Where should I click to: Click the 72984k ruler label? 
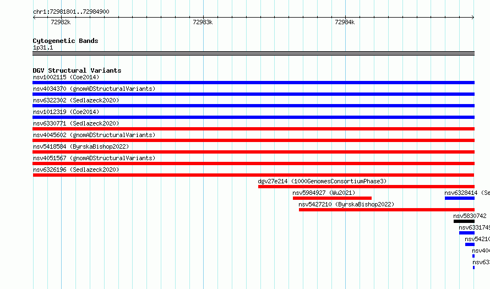pos(345,23)
